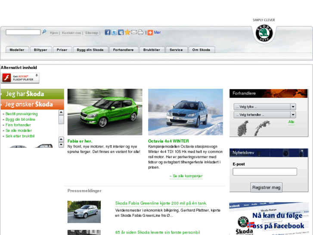Image resolution: width=313 pixels, height=235 pixels.
Task: Expand the Jeg ønsker Skoda section
Action: tap(32, 104)
